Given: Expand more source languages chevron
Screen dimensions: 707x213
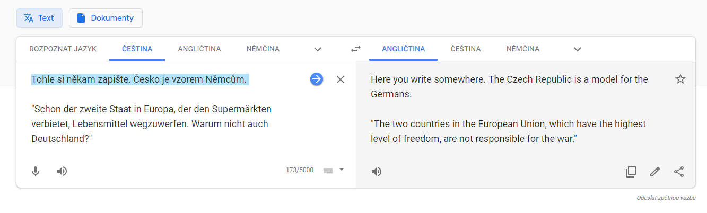Looking at the screenshot, I should (318, 49).
